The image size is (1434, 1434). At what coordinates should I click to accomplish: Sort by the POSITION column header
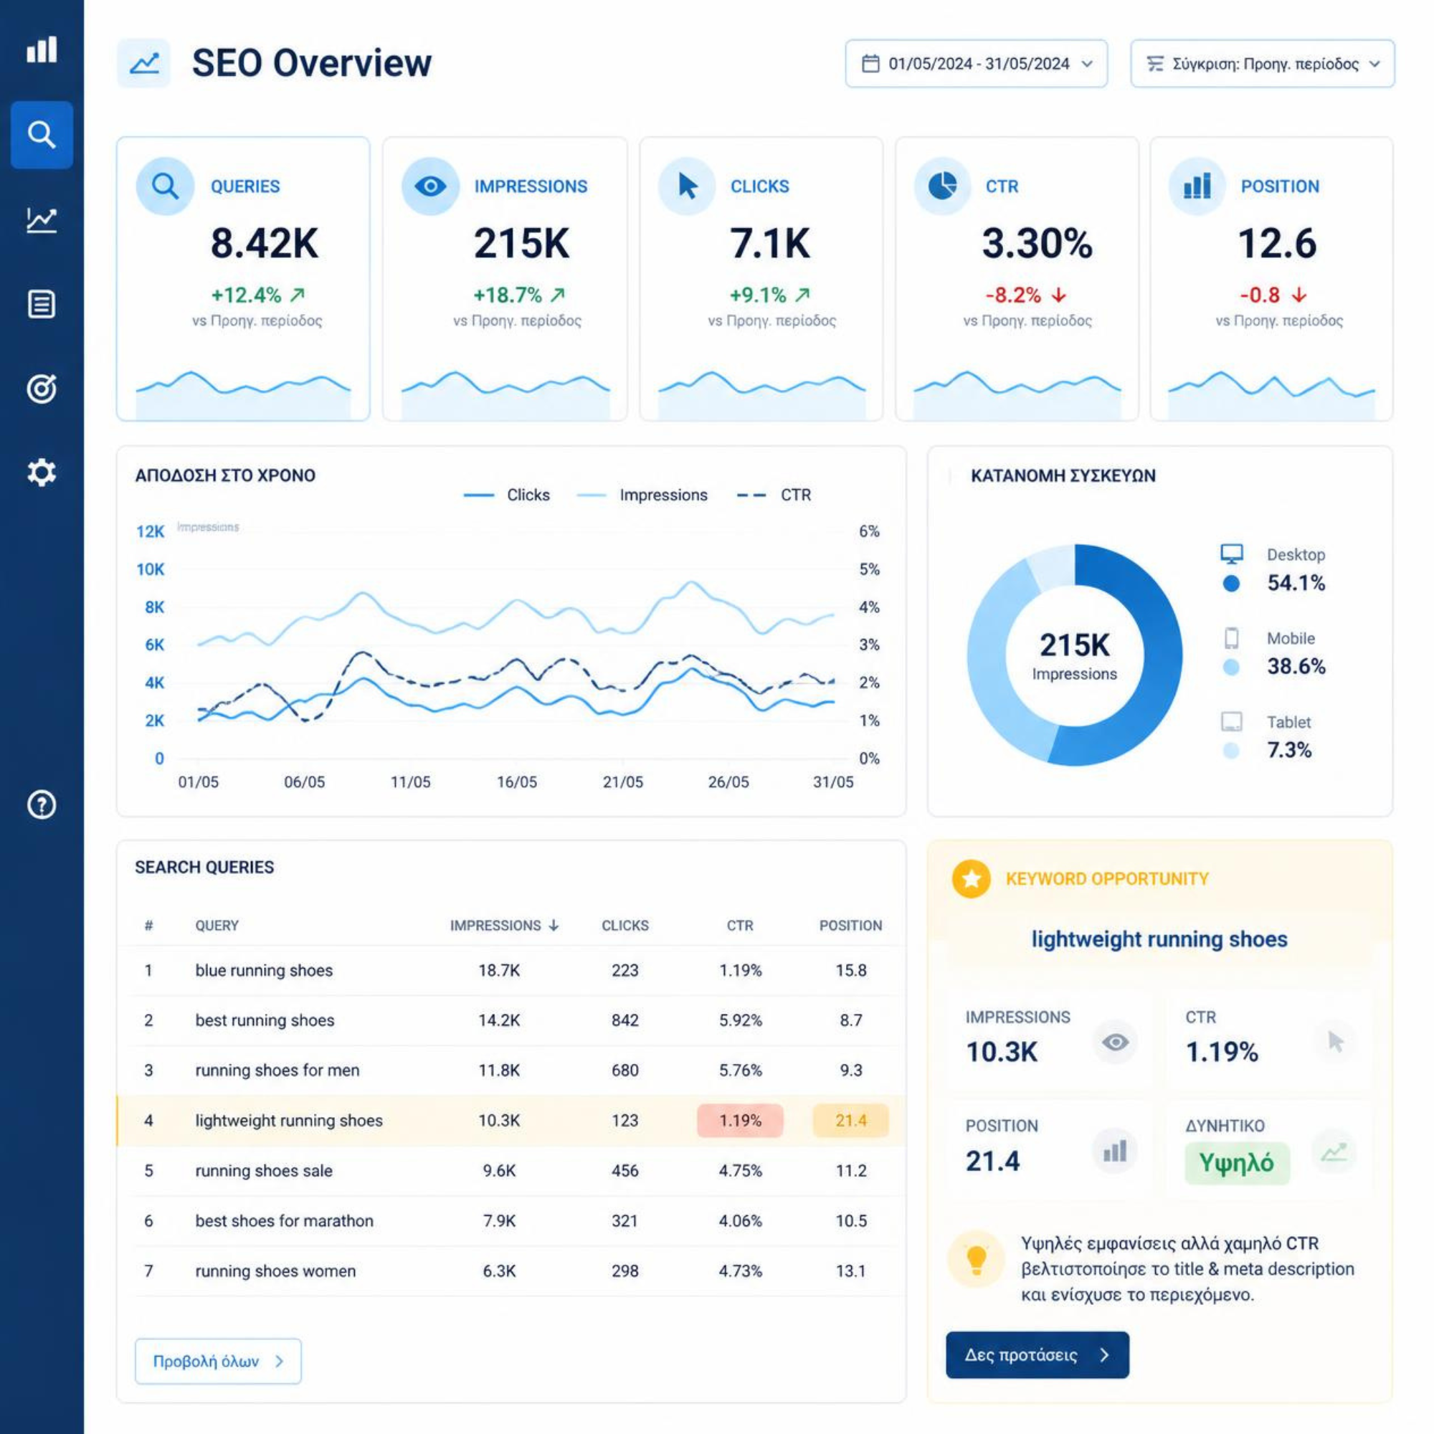tap(850, 926)
